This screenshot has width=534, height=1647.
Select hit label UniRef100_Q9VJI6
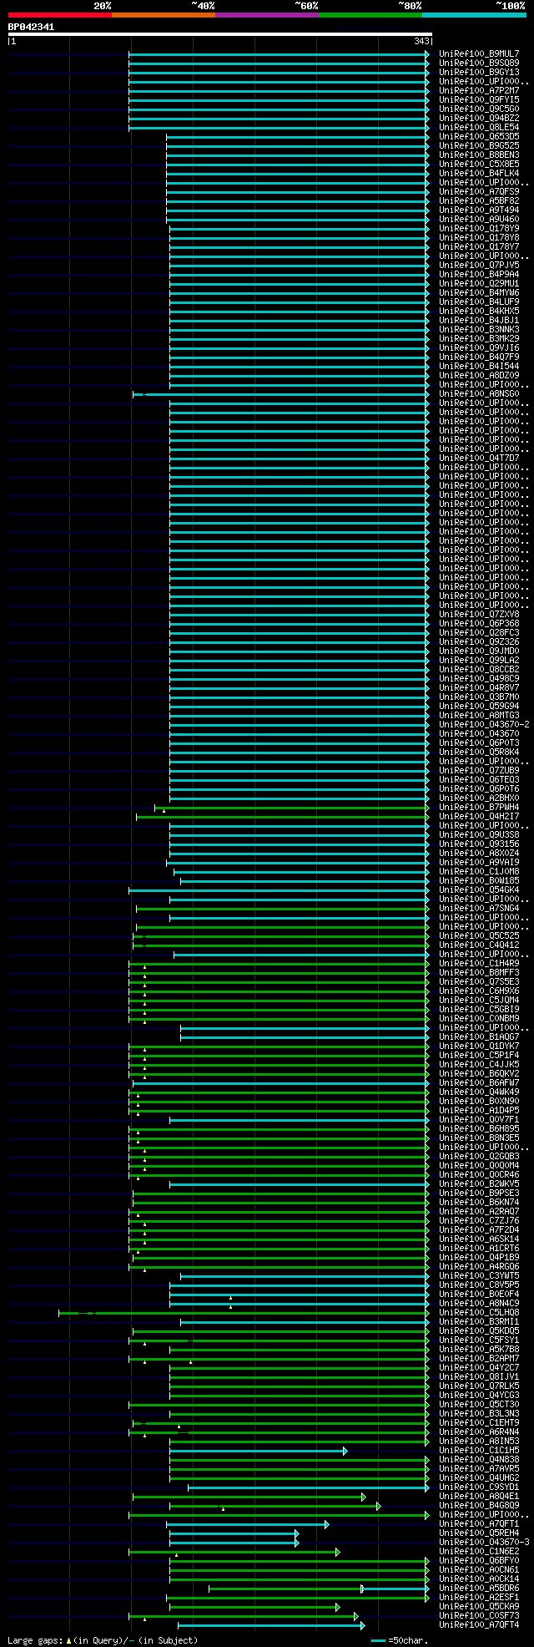click(479, 348)
